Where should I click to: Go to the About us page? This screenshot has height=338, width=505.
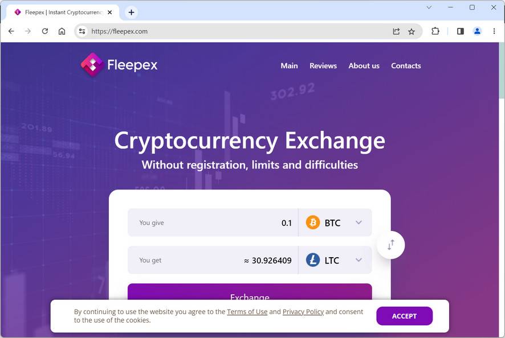(364, 65)
